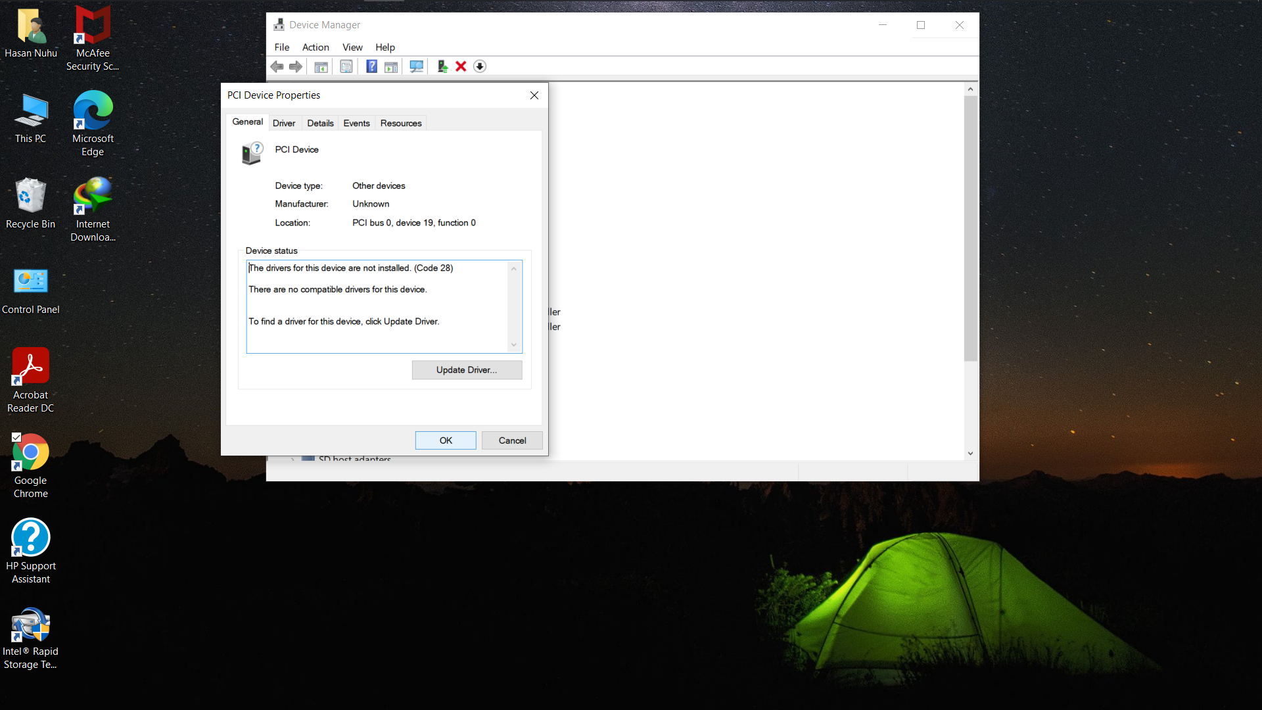
Task: Click the Update Driver button
Action: (467, 370)
